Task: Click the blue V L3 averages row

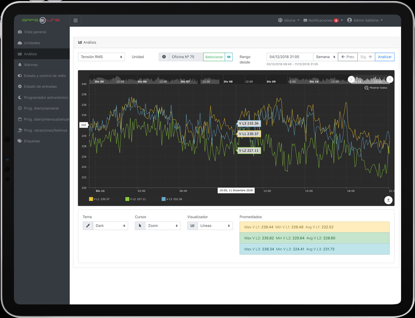Action: (314, 249)
